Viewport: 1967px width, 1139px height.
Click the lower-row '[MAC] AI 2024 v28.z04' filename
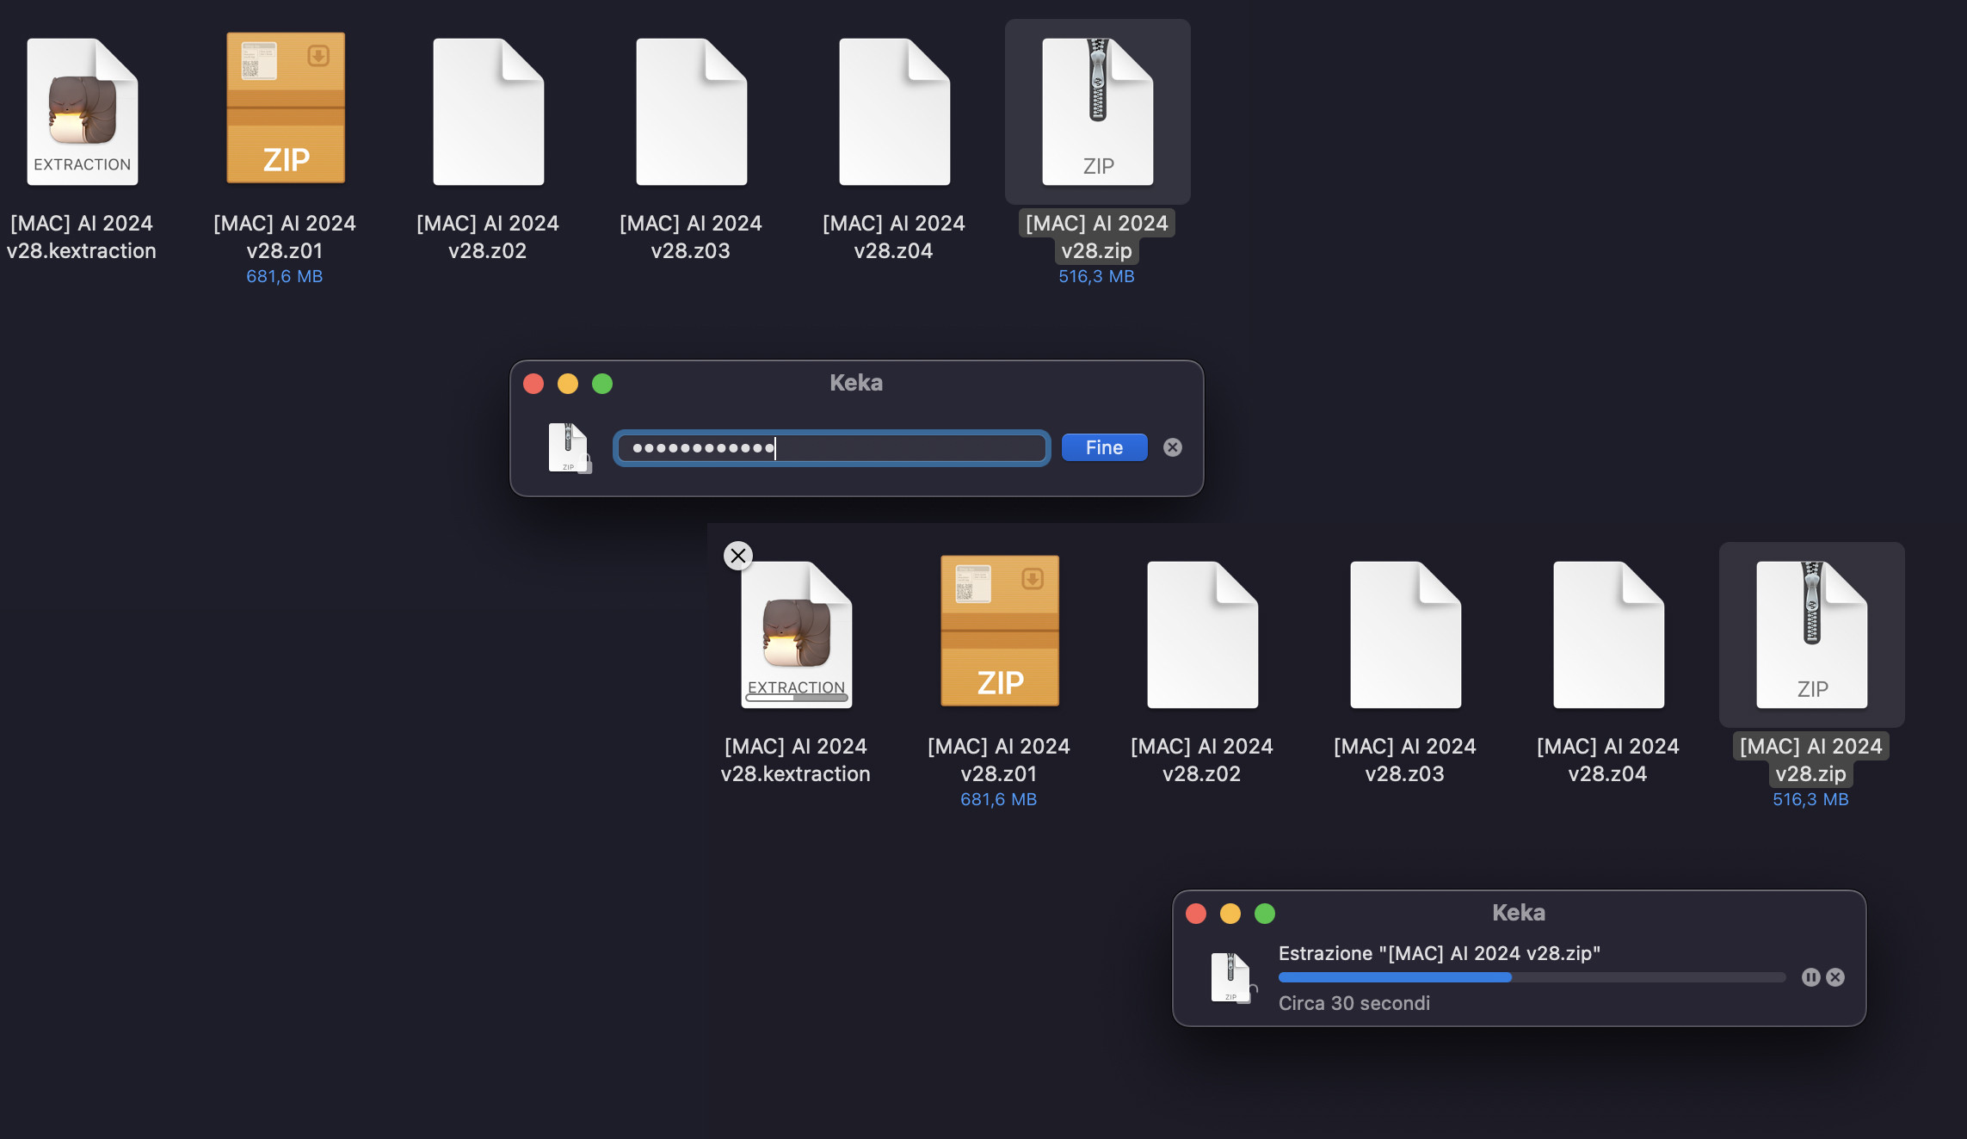(1608, 760)
